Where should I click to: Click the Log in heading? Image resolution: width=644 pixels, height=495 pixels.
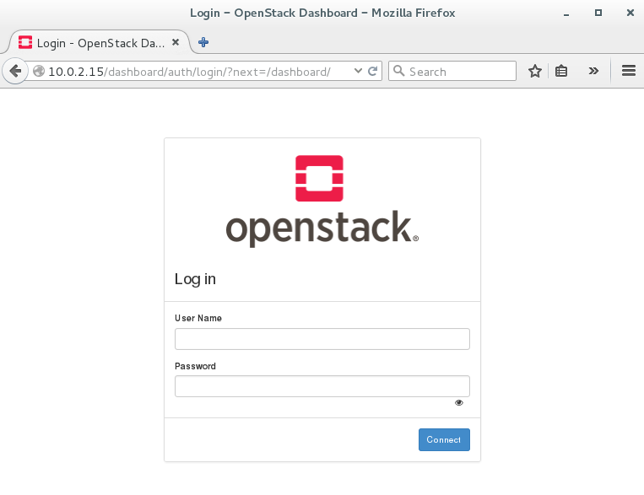(x=195, y=279)
